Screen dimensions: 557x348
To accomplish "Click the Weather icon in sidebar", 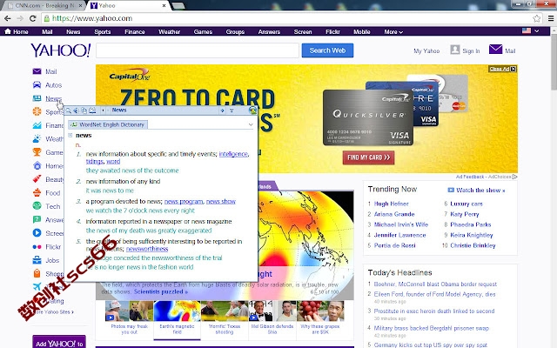I will tap(37, 139).
